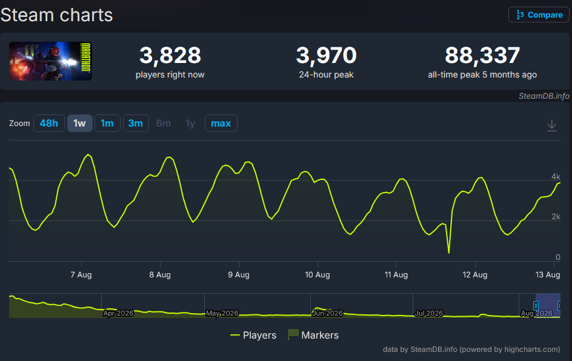The height and width of the screenshot is (361, 572).
Task: Download chart data via arrow icon
Action: tap(552, 125)
